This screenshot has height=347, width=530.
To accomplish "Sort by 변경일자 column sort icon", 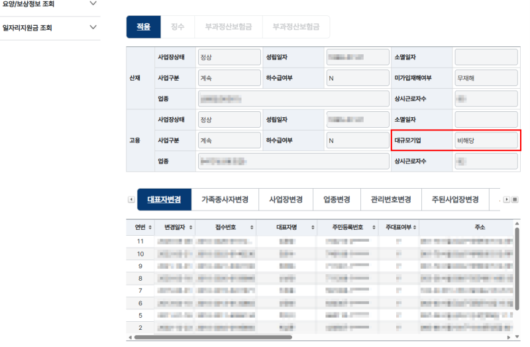I will 191,227.
